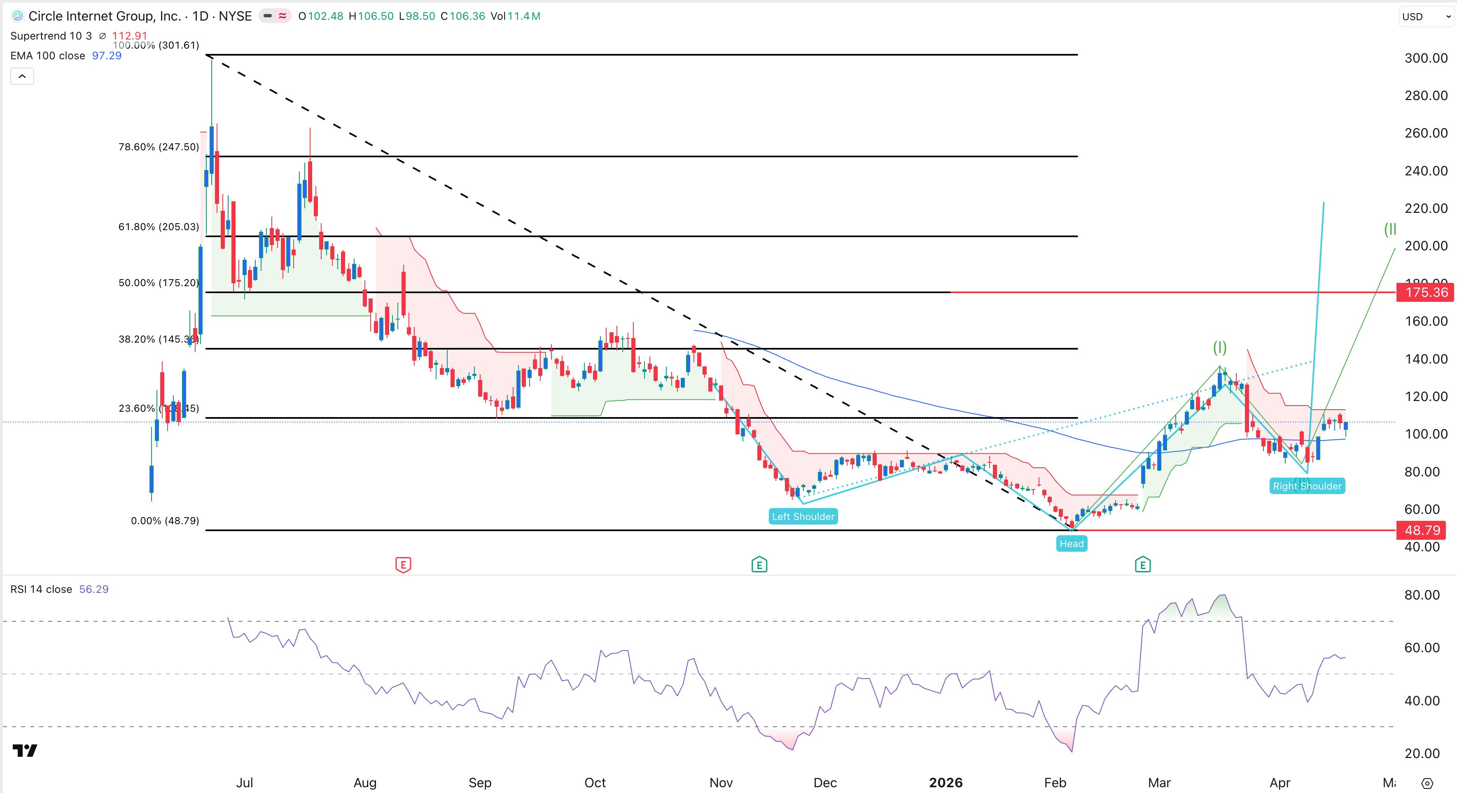The width and height of the screenshot is (1457, 793).
Task: Click the 50.00% (175.20) Fibonacci label
Action: 159,283
